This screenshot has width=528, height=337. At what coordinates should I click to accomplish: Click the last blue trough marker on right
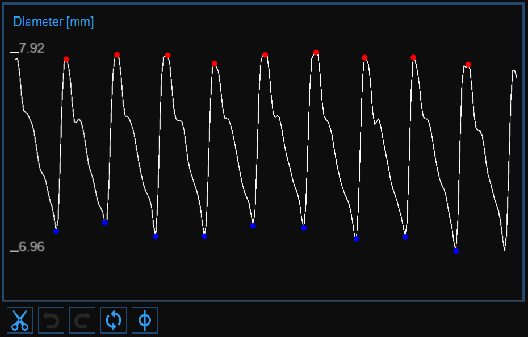point(456,251)
